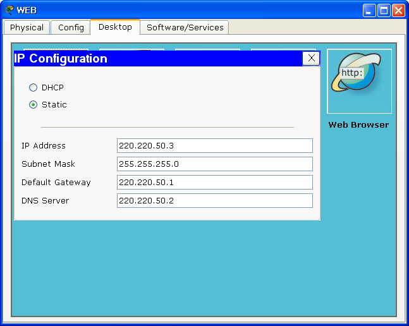The image size is (409, 326).
Task: Switch to the Config tab
Action: coord(71,27)
